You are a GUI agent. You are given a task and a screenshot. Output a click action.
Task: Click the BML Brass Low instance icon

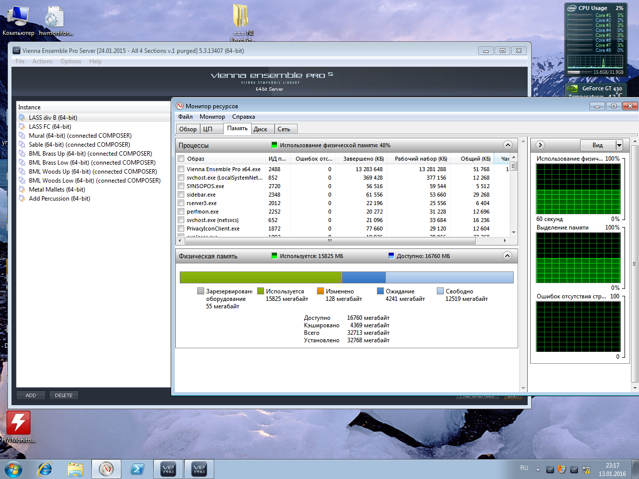(x=22, y=163)
